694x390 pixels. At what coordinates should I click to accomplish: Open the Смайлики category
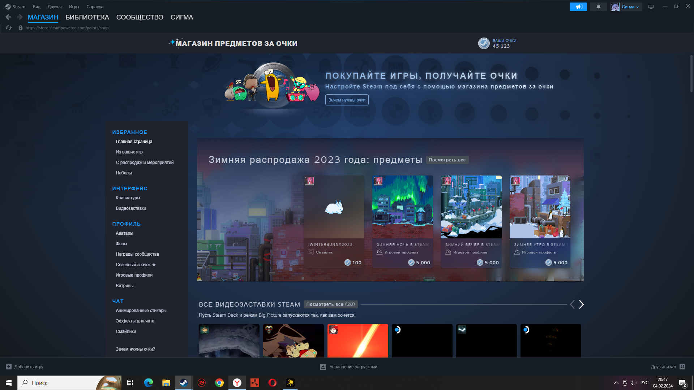point(126,331)
